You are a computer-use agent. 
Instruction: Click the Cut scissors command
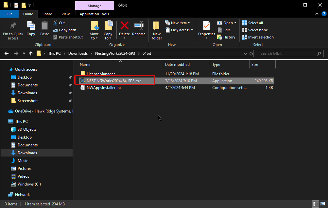(59, 23)
